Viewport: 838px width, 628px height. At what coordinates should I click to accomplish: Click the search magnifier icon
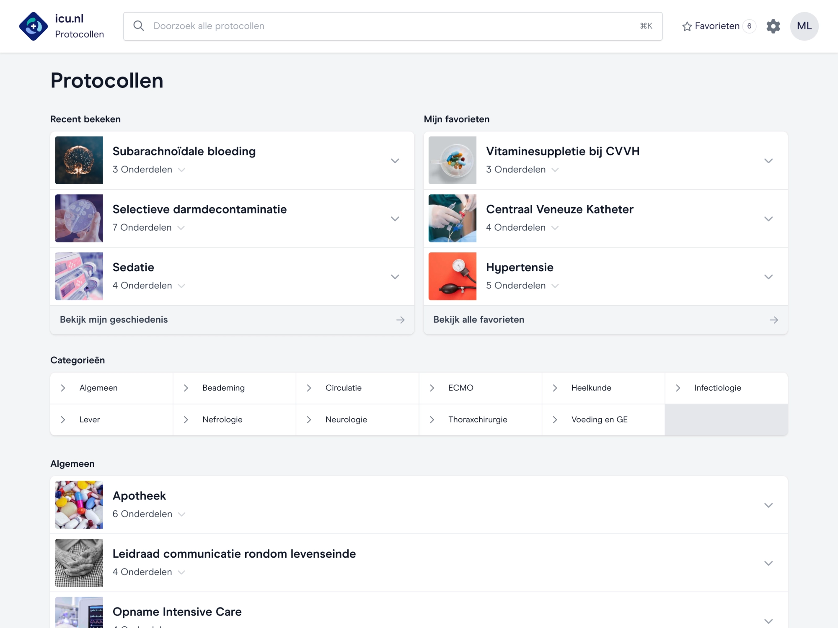(139, 26)
